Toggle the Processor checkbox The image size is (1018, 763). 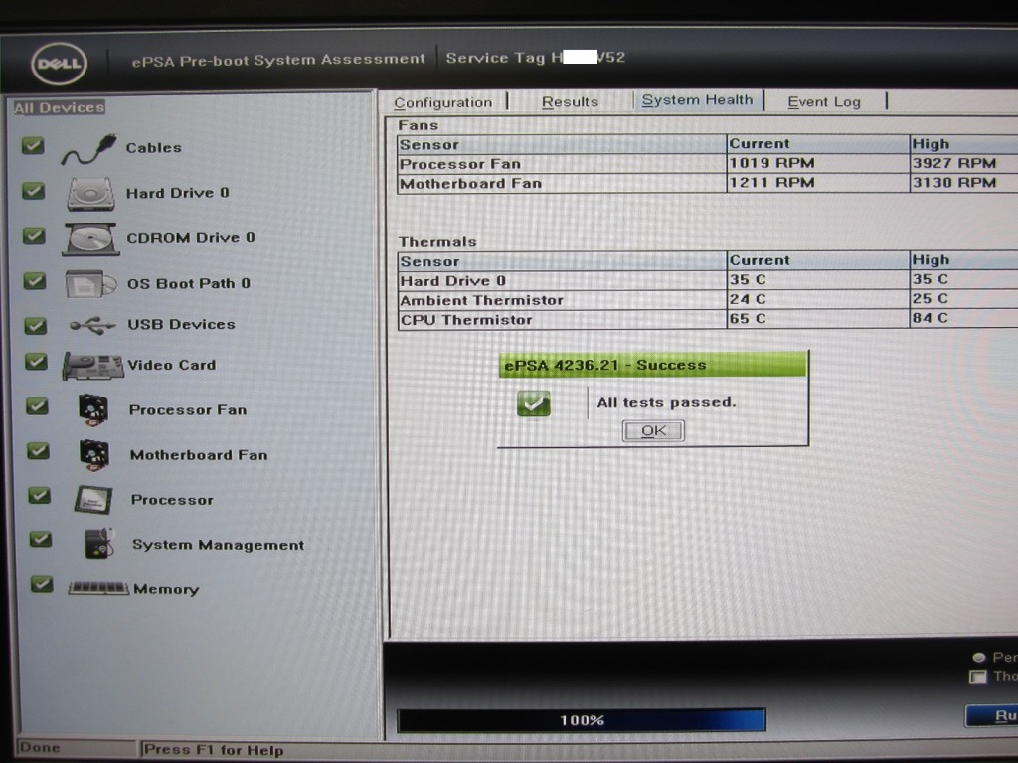click(40, 496)
